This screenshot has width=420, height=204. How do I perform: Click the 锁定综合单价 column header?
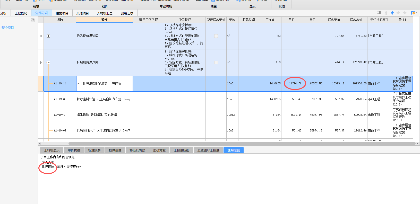(216, 20)
